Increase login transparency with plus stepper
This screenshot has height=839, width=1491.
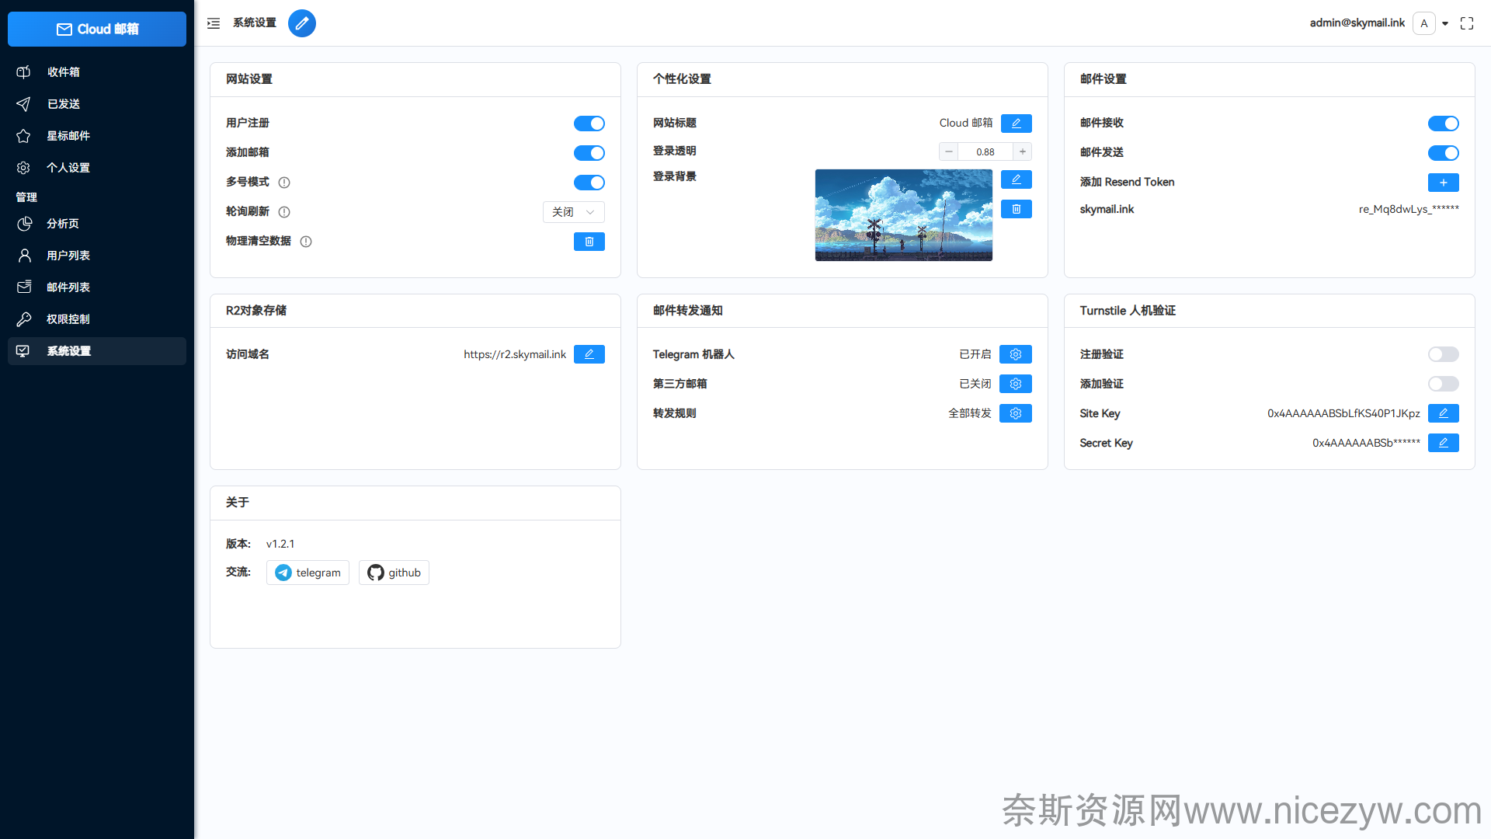1023,151
